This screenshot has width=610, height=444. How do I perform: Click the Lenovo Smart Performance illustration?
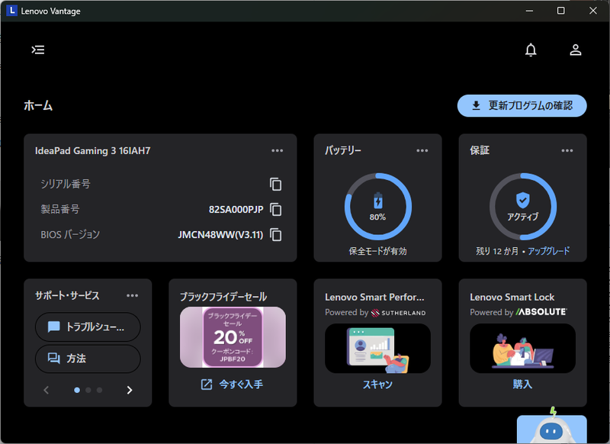coord(377,349)
